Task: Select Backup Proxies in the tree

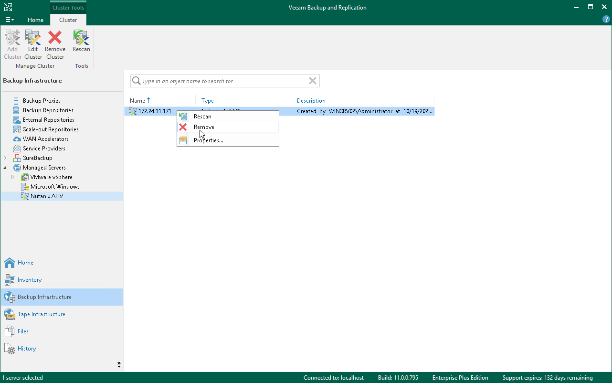Action: tap(42, 101)
